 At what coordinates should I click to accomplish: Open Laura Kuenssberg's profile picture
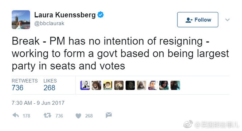click(21, 20)
